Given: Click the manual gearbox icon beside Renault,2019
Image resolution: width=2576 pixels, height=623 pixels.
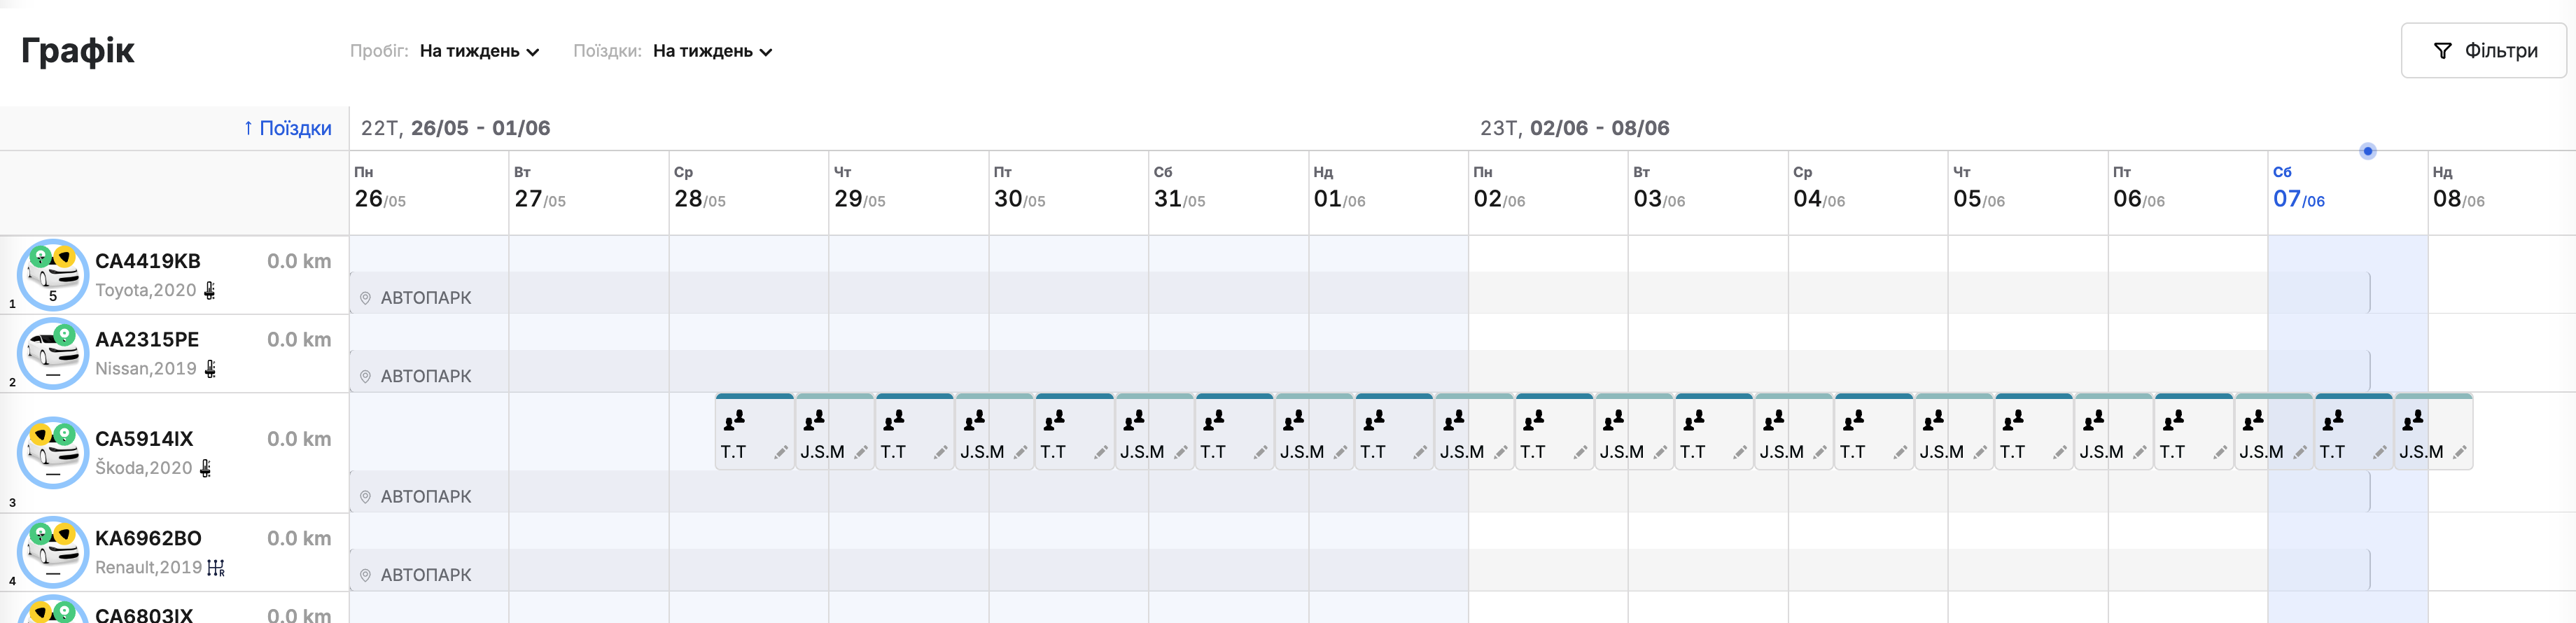Looking at the screenshot, I should (x=216, y=567).
